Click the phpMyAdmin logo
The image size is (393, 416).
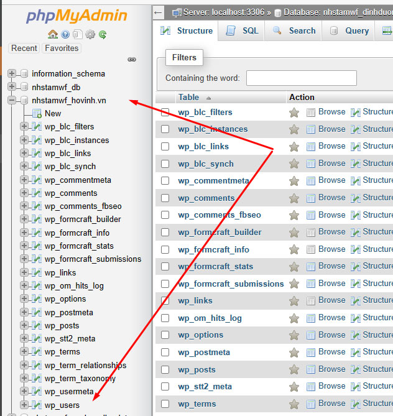click(x=76, y=16)
